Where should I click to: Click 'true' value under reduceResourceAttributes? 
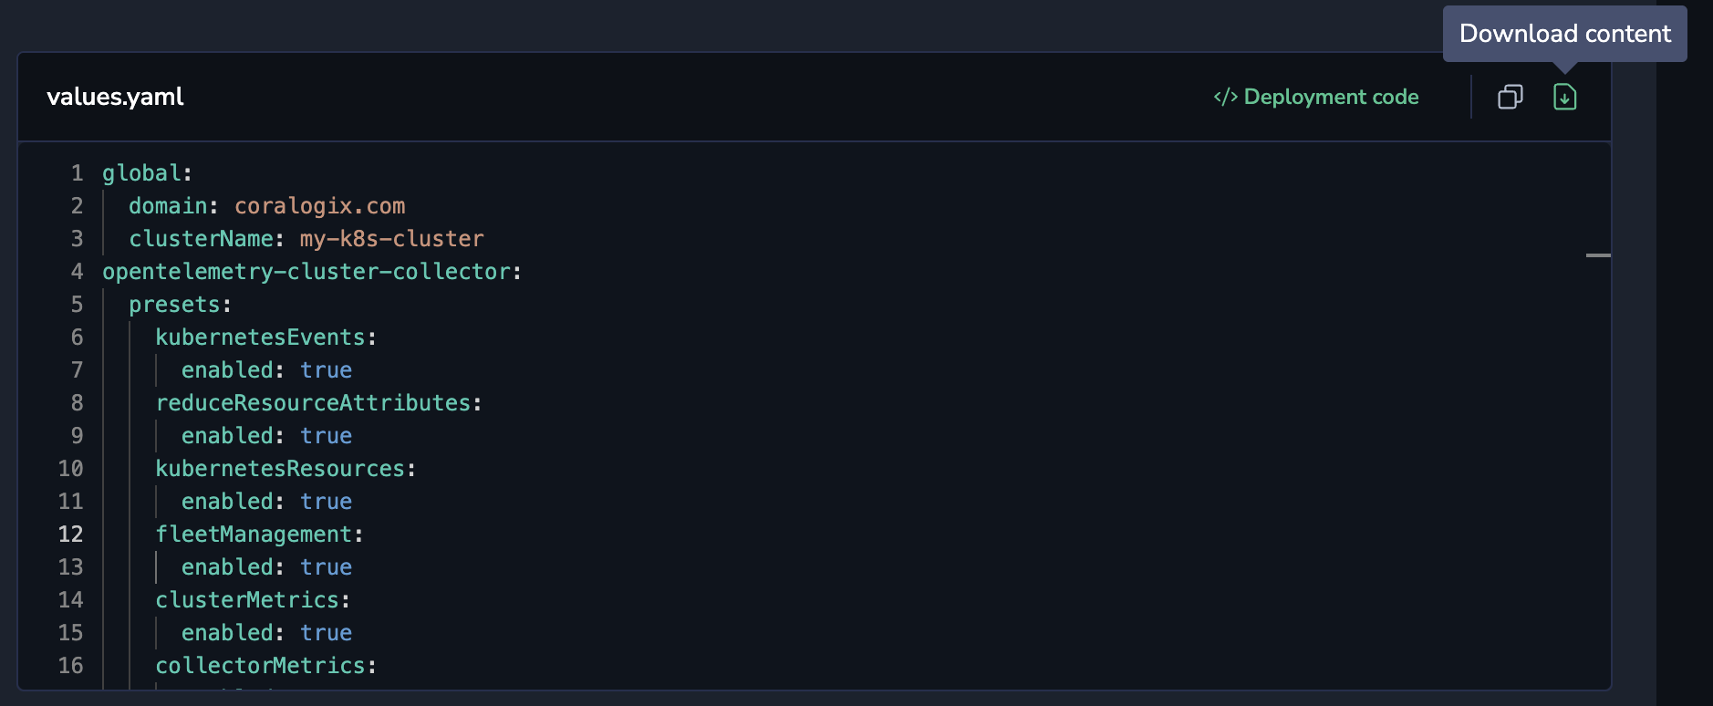pyautogui.click(x=326, y=436)
